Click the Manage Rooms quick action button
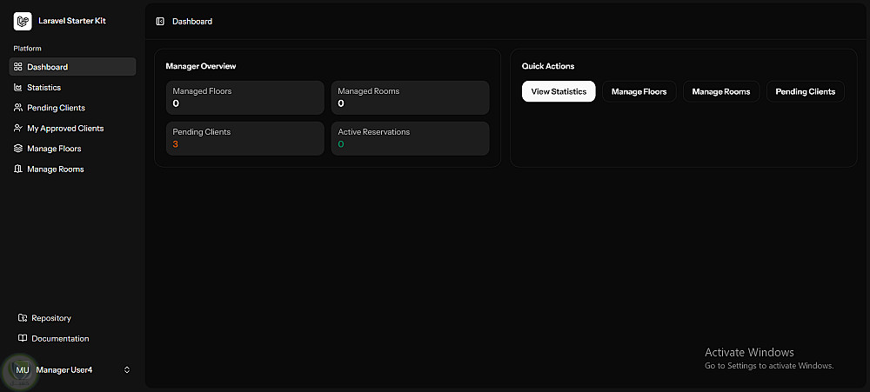 [x=721, y=91]
